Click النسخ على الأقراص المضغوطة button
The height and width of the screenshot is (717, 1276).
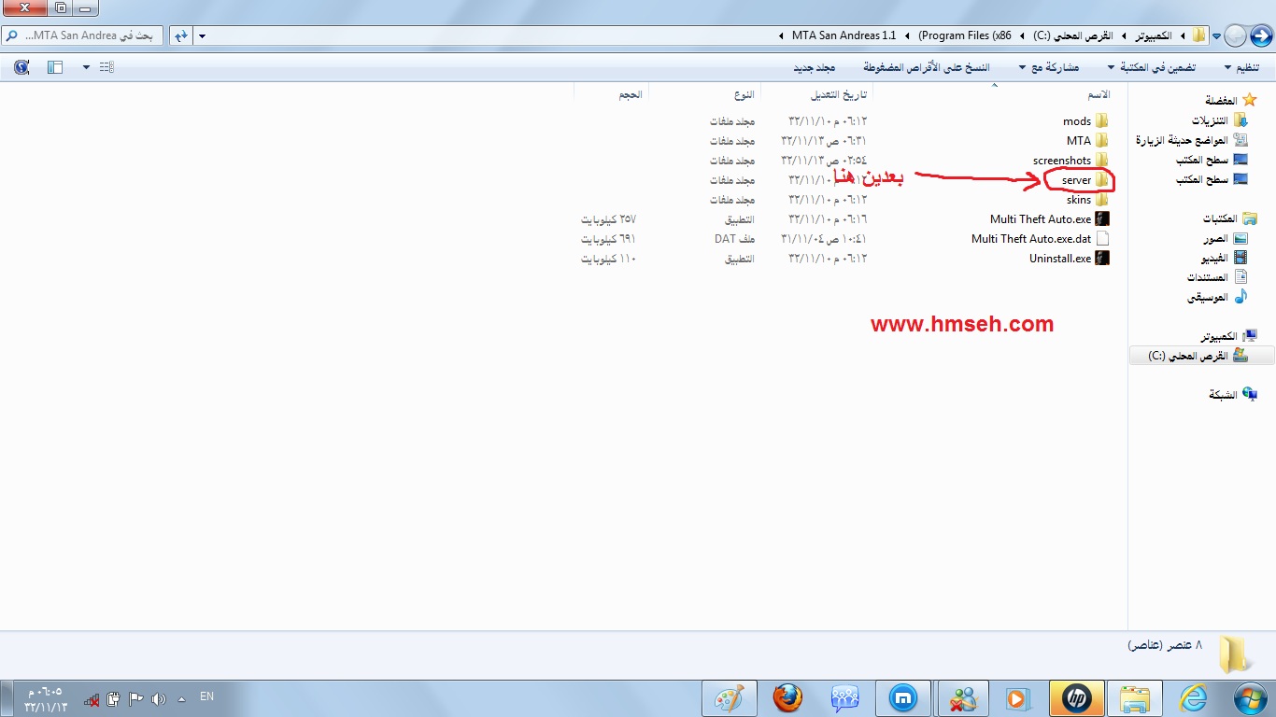(x=926, y=67)
